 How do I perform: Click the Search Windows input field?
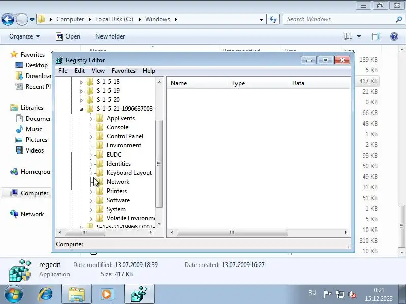(340, 19)
